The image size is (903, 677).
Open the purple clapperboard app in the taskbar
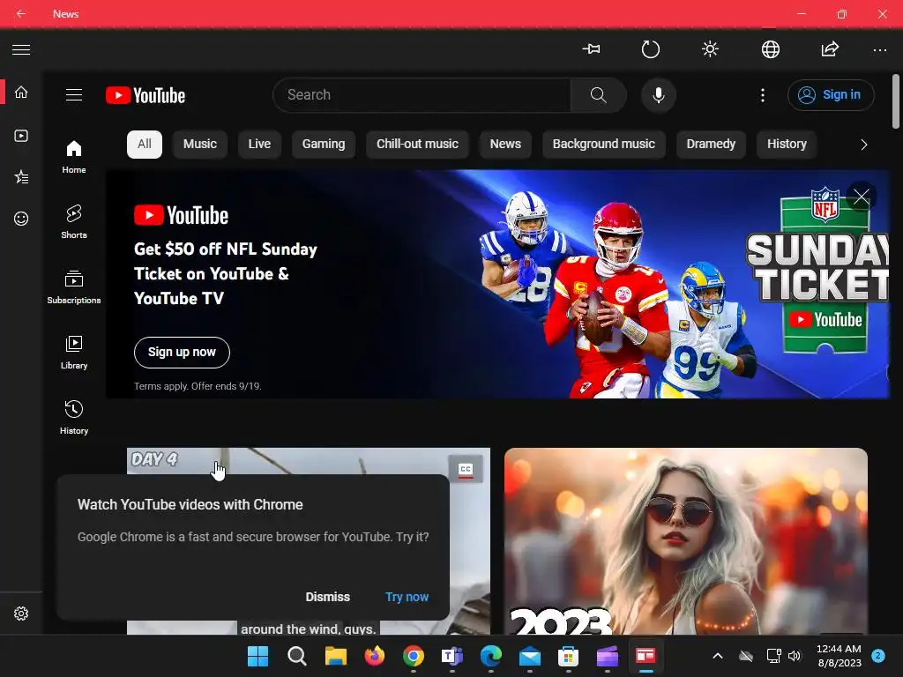tap(607, 656)
